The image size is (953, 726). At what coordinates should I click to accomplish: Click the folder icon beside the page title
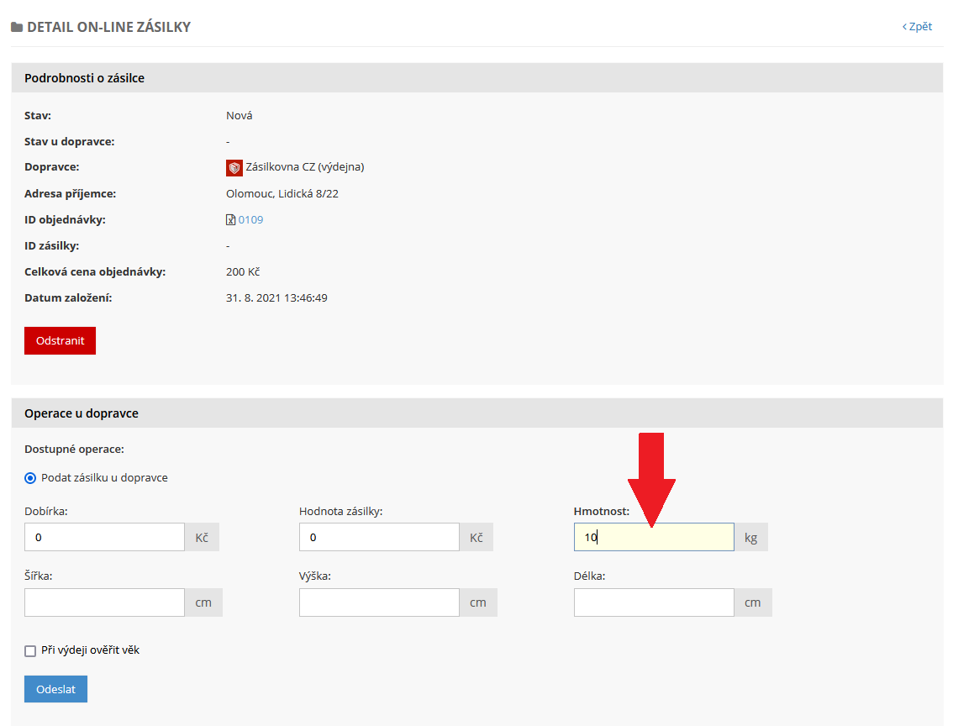coord(17,27)
